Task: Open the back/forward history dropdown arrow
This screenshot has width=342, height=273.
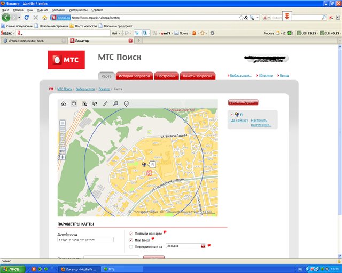Action: click(x=19, y=18)
